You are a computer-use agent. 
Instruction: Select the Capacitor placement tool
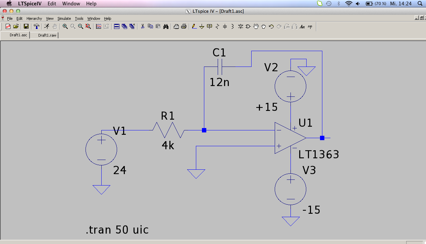click(225, 27)
